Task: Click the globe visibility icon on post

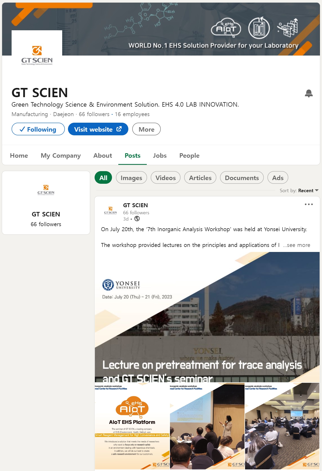Action: (137, 219)
